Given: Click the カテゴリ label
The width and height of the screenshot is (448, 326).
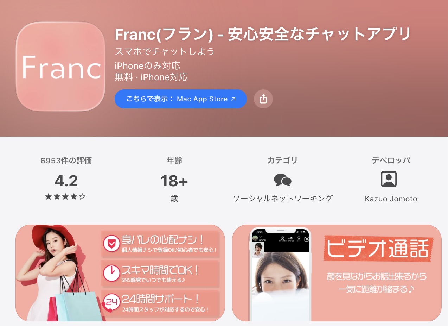Looking at the screenshot, I should pos(283,161).
